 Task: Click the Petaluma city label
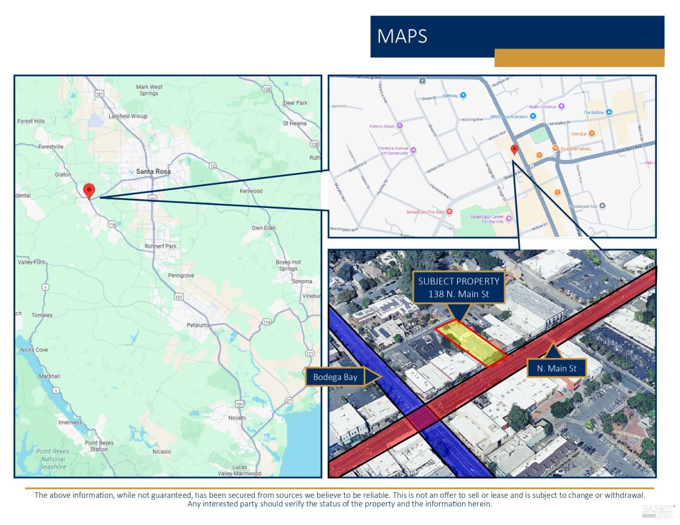tap(198, 325)
